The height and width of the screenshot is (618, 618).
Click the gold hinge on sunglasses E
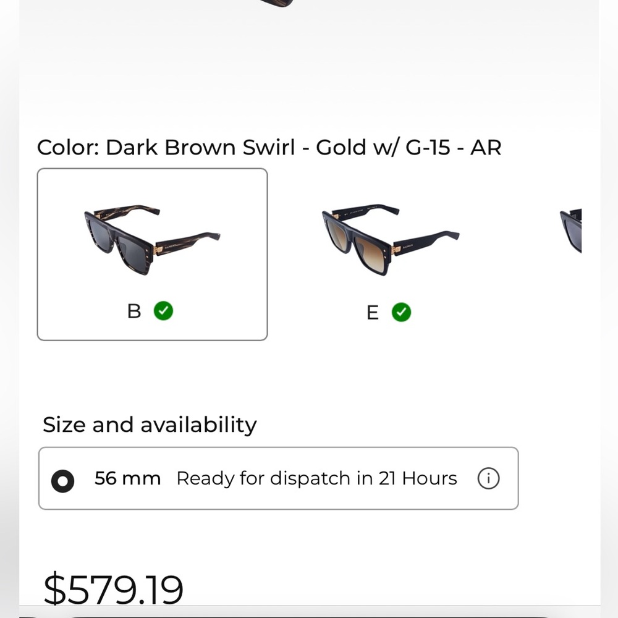click(396, 250)
